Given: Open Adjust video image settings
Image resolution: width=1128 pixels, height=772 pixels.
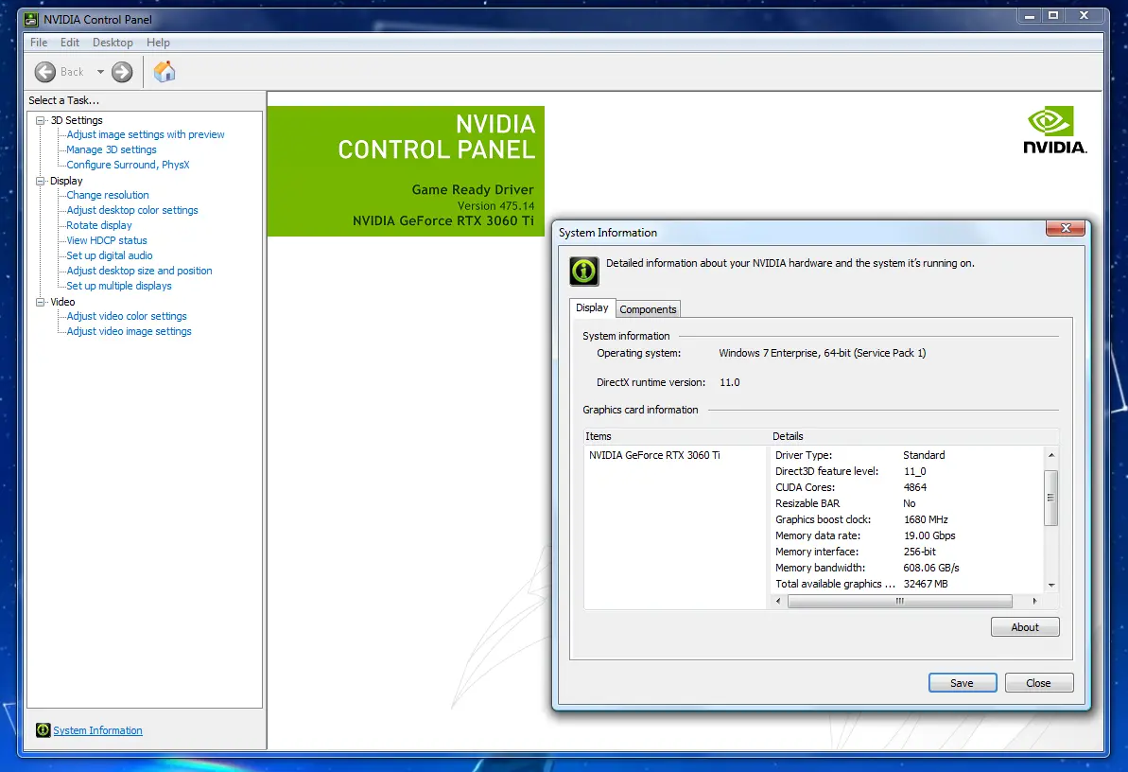Looking at the screenshot, I should click(x=130, y=331).
